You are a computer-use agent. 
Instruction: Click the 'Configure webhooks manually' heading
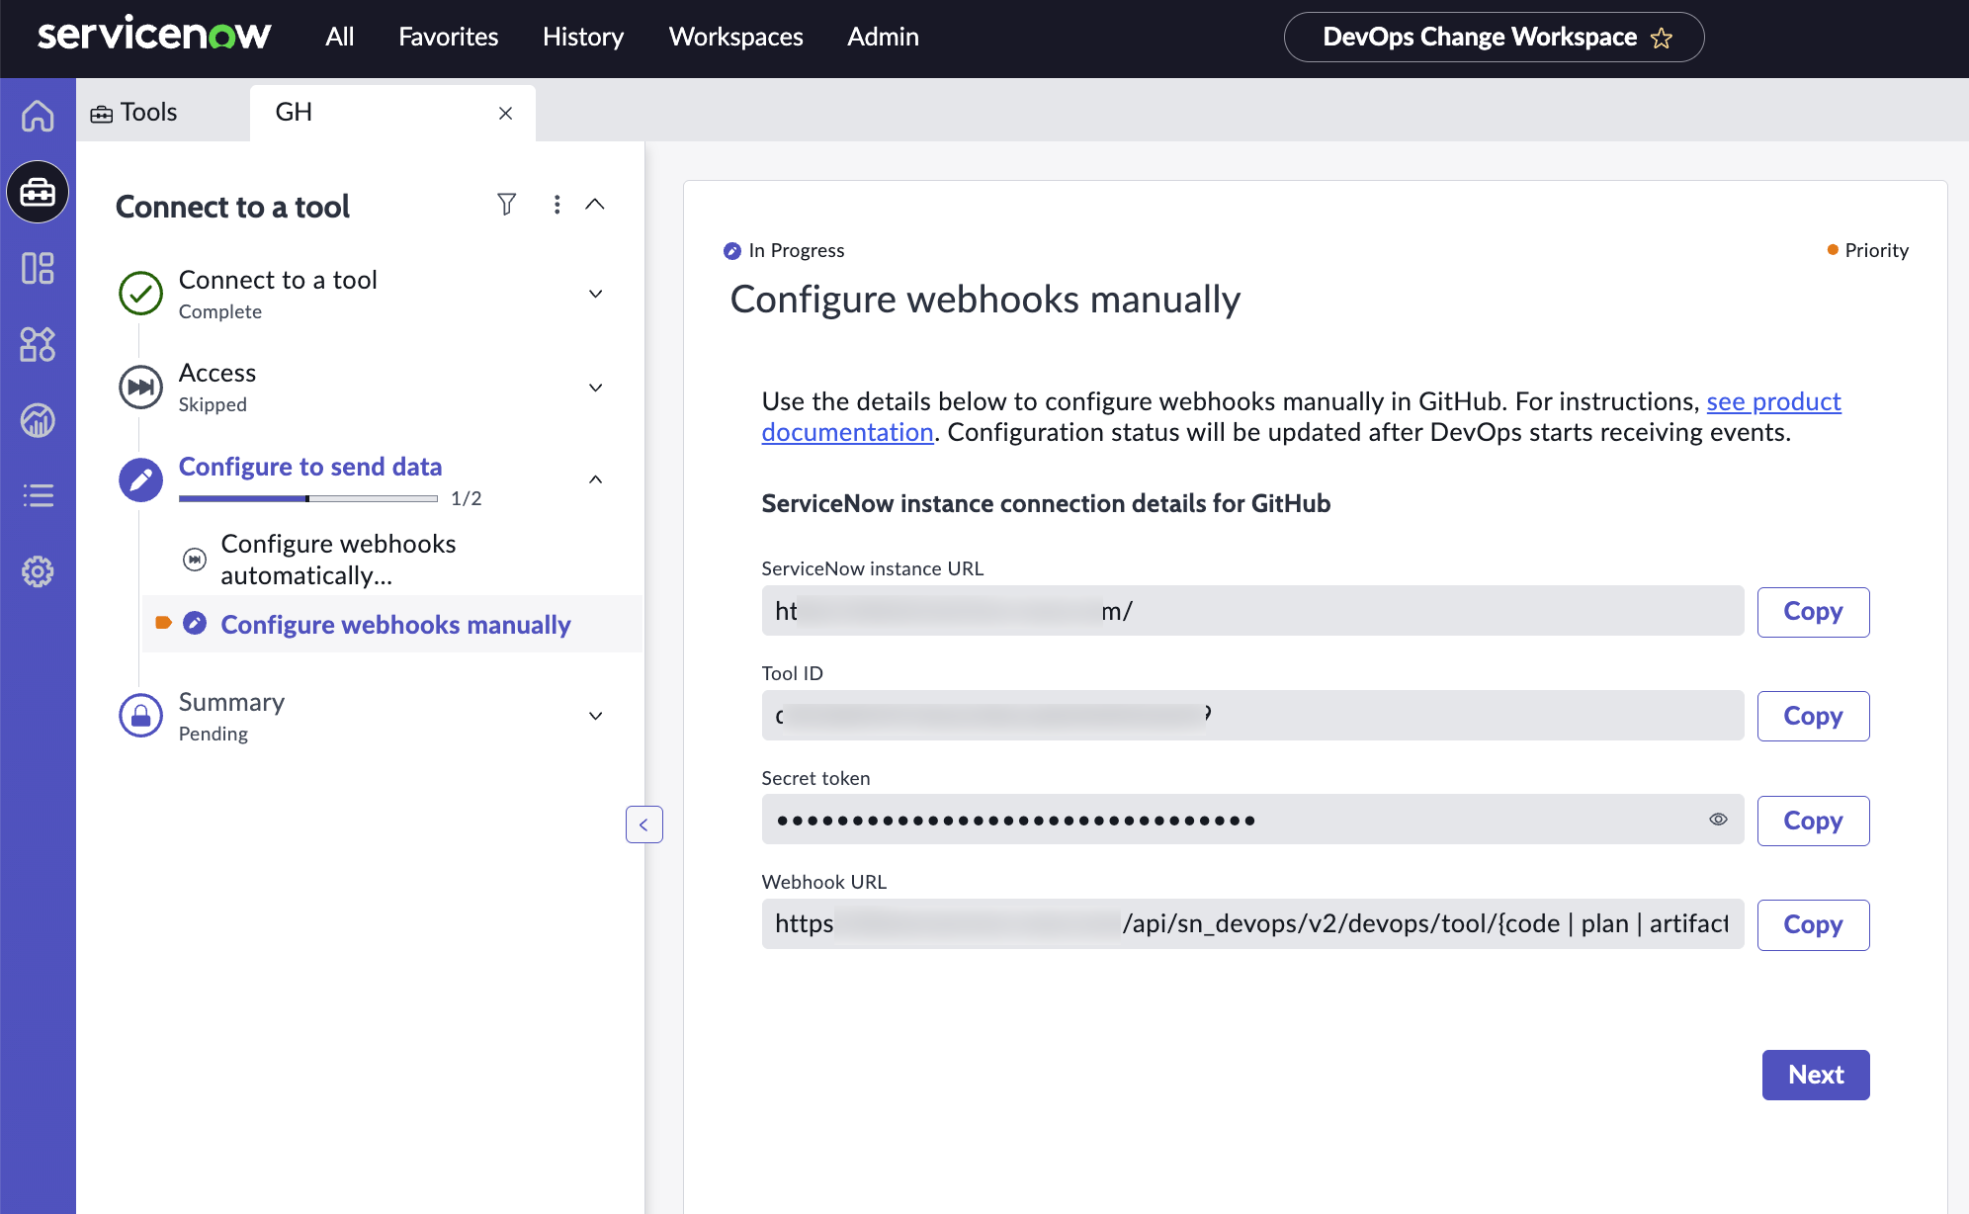point(985,300)
